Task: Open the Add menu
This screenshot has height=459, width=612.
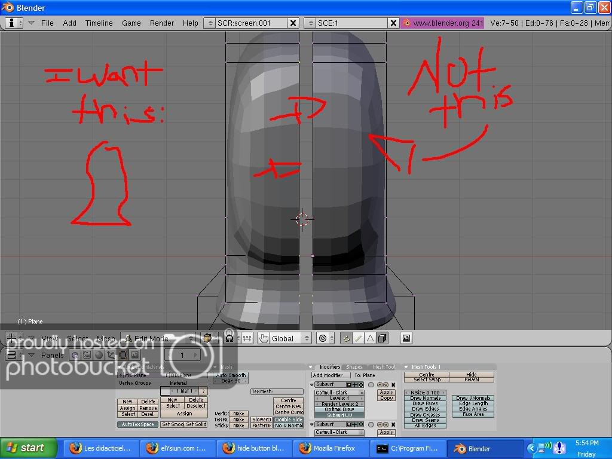Action: point(69,23)
